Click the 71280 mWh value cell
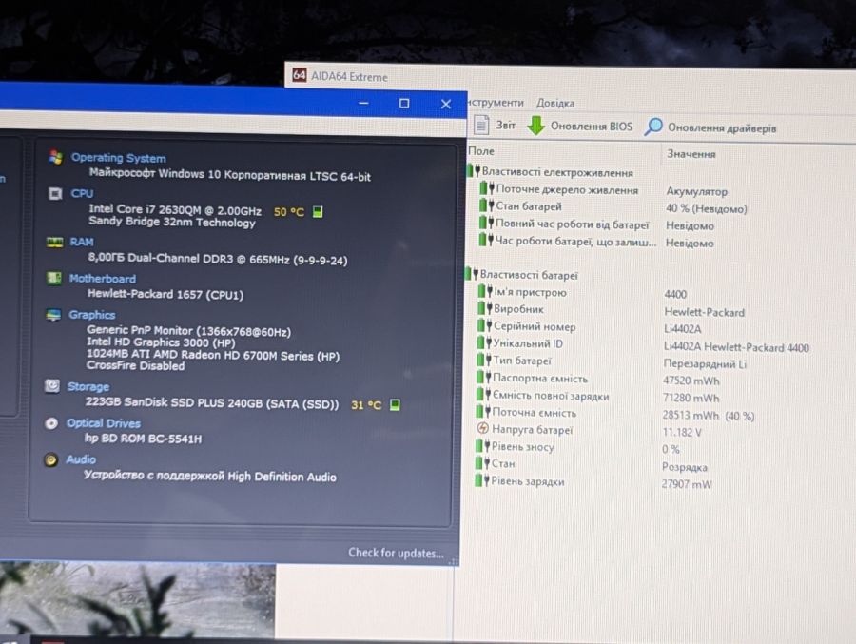The image size is (856, 644). pos(691,398)
